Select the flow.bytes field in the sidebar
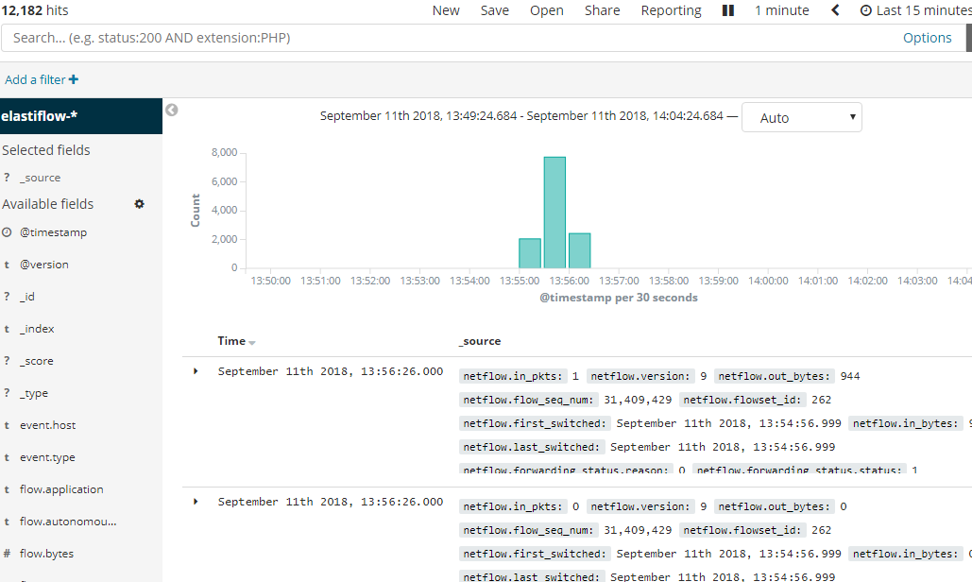972x582 pixels. point(46,554)
